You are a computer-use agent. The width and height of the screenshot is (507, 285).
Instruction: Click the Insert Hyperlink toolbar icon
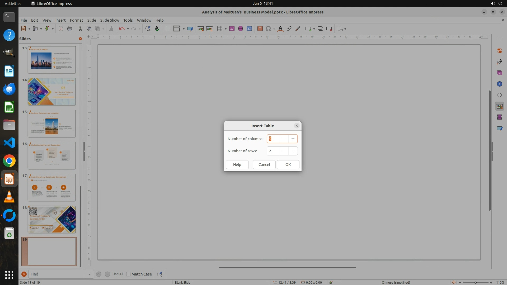pyautogui.click(x=289, y=29)
